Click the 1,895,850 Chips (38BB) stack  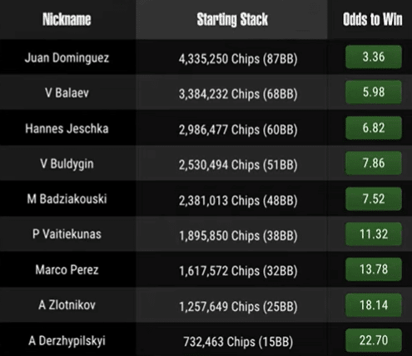pos(238,236)
